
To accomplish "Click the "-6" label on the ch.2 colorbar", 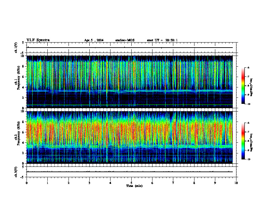I will pos(248,123).
